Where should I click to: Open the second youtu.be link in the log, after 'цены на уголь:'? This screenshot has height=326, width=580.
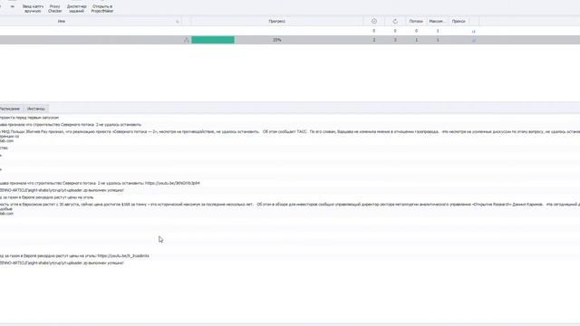tap(123, 255)
